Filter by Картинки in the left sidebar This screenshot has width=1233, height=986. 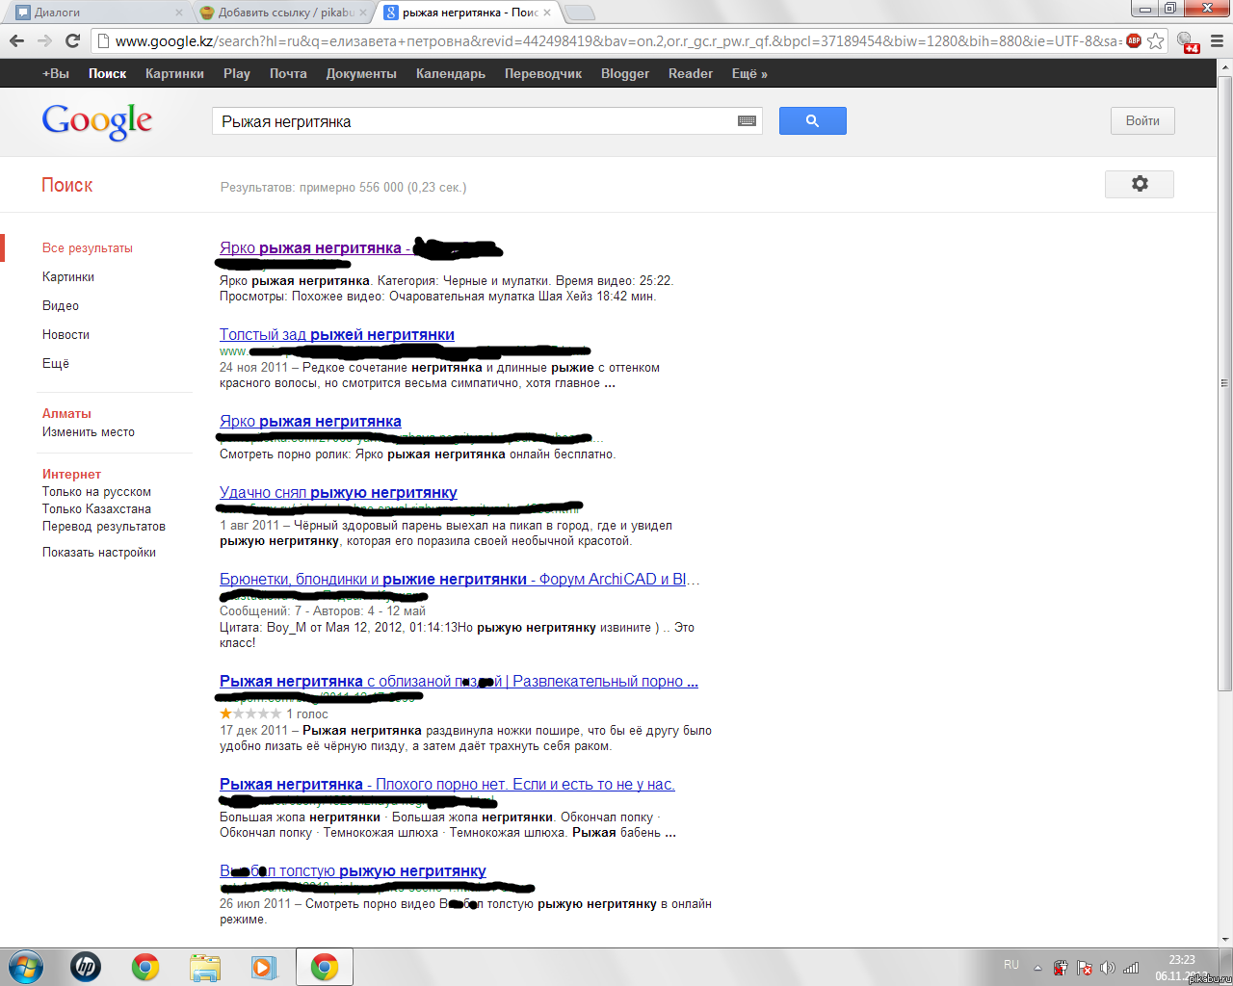(x=68, y=276)
